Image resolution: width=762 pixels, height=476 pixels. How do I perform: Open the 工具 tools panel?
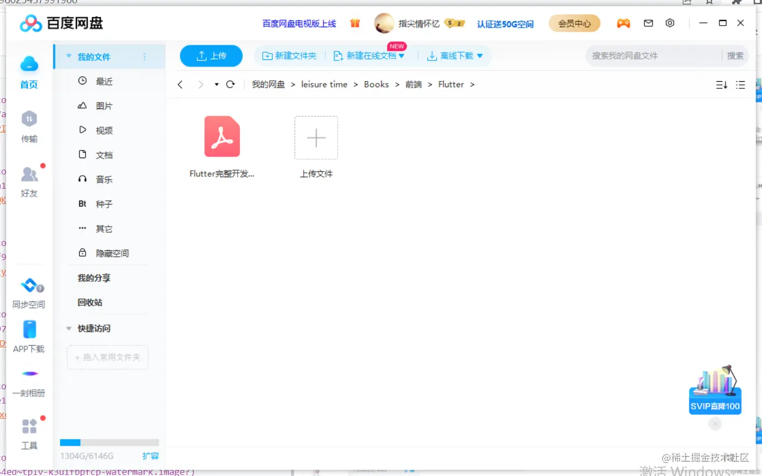click(29, 434)
